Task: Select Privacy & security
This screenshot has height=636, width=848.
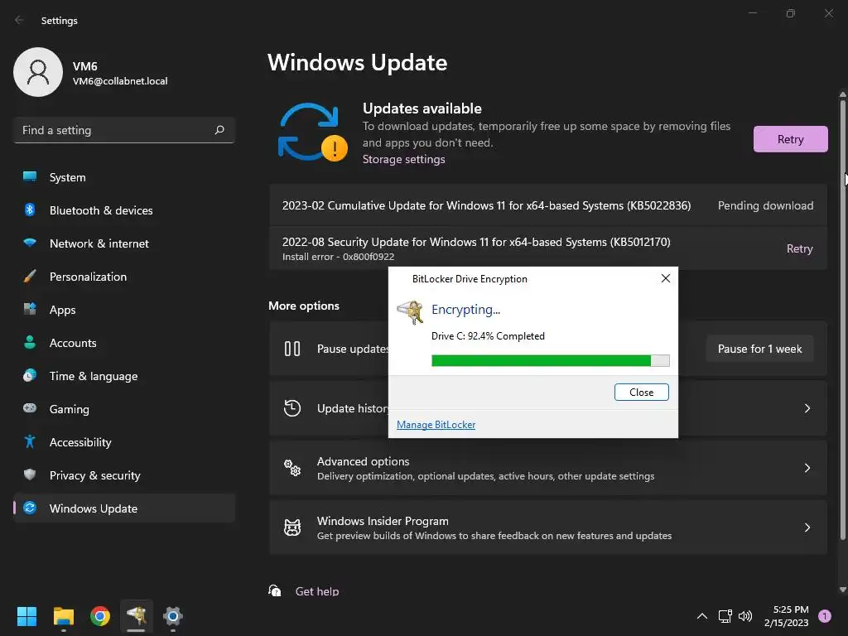Action: (x=124, y=475)
